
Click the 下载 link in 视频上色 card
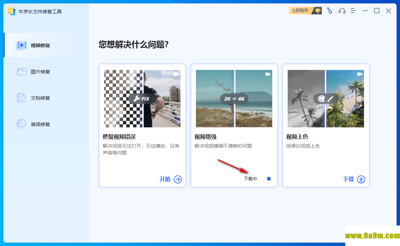tap(348, 179)
